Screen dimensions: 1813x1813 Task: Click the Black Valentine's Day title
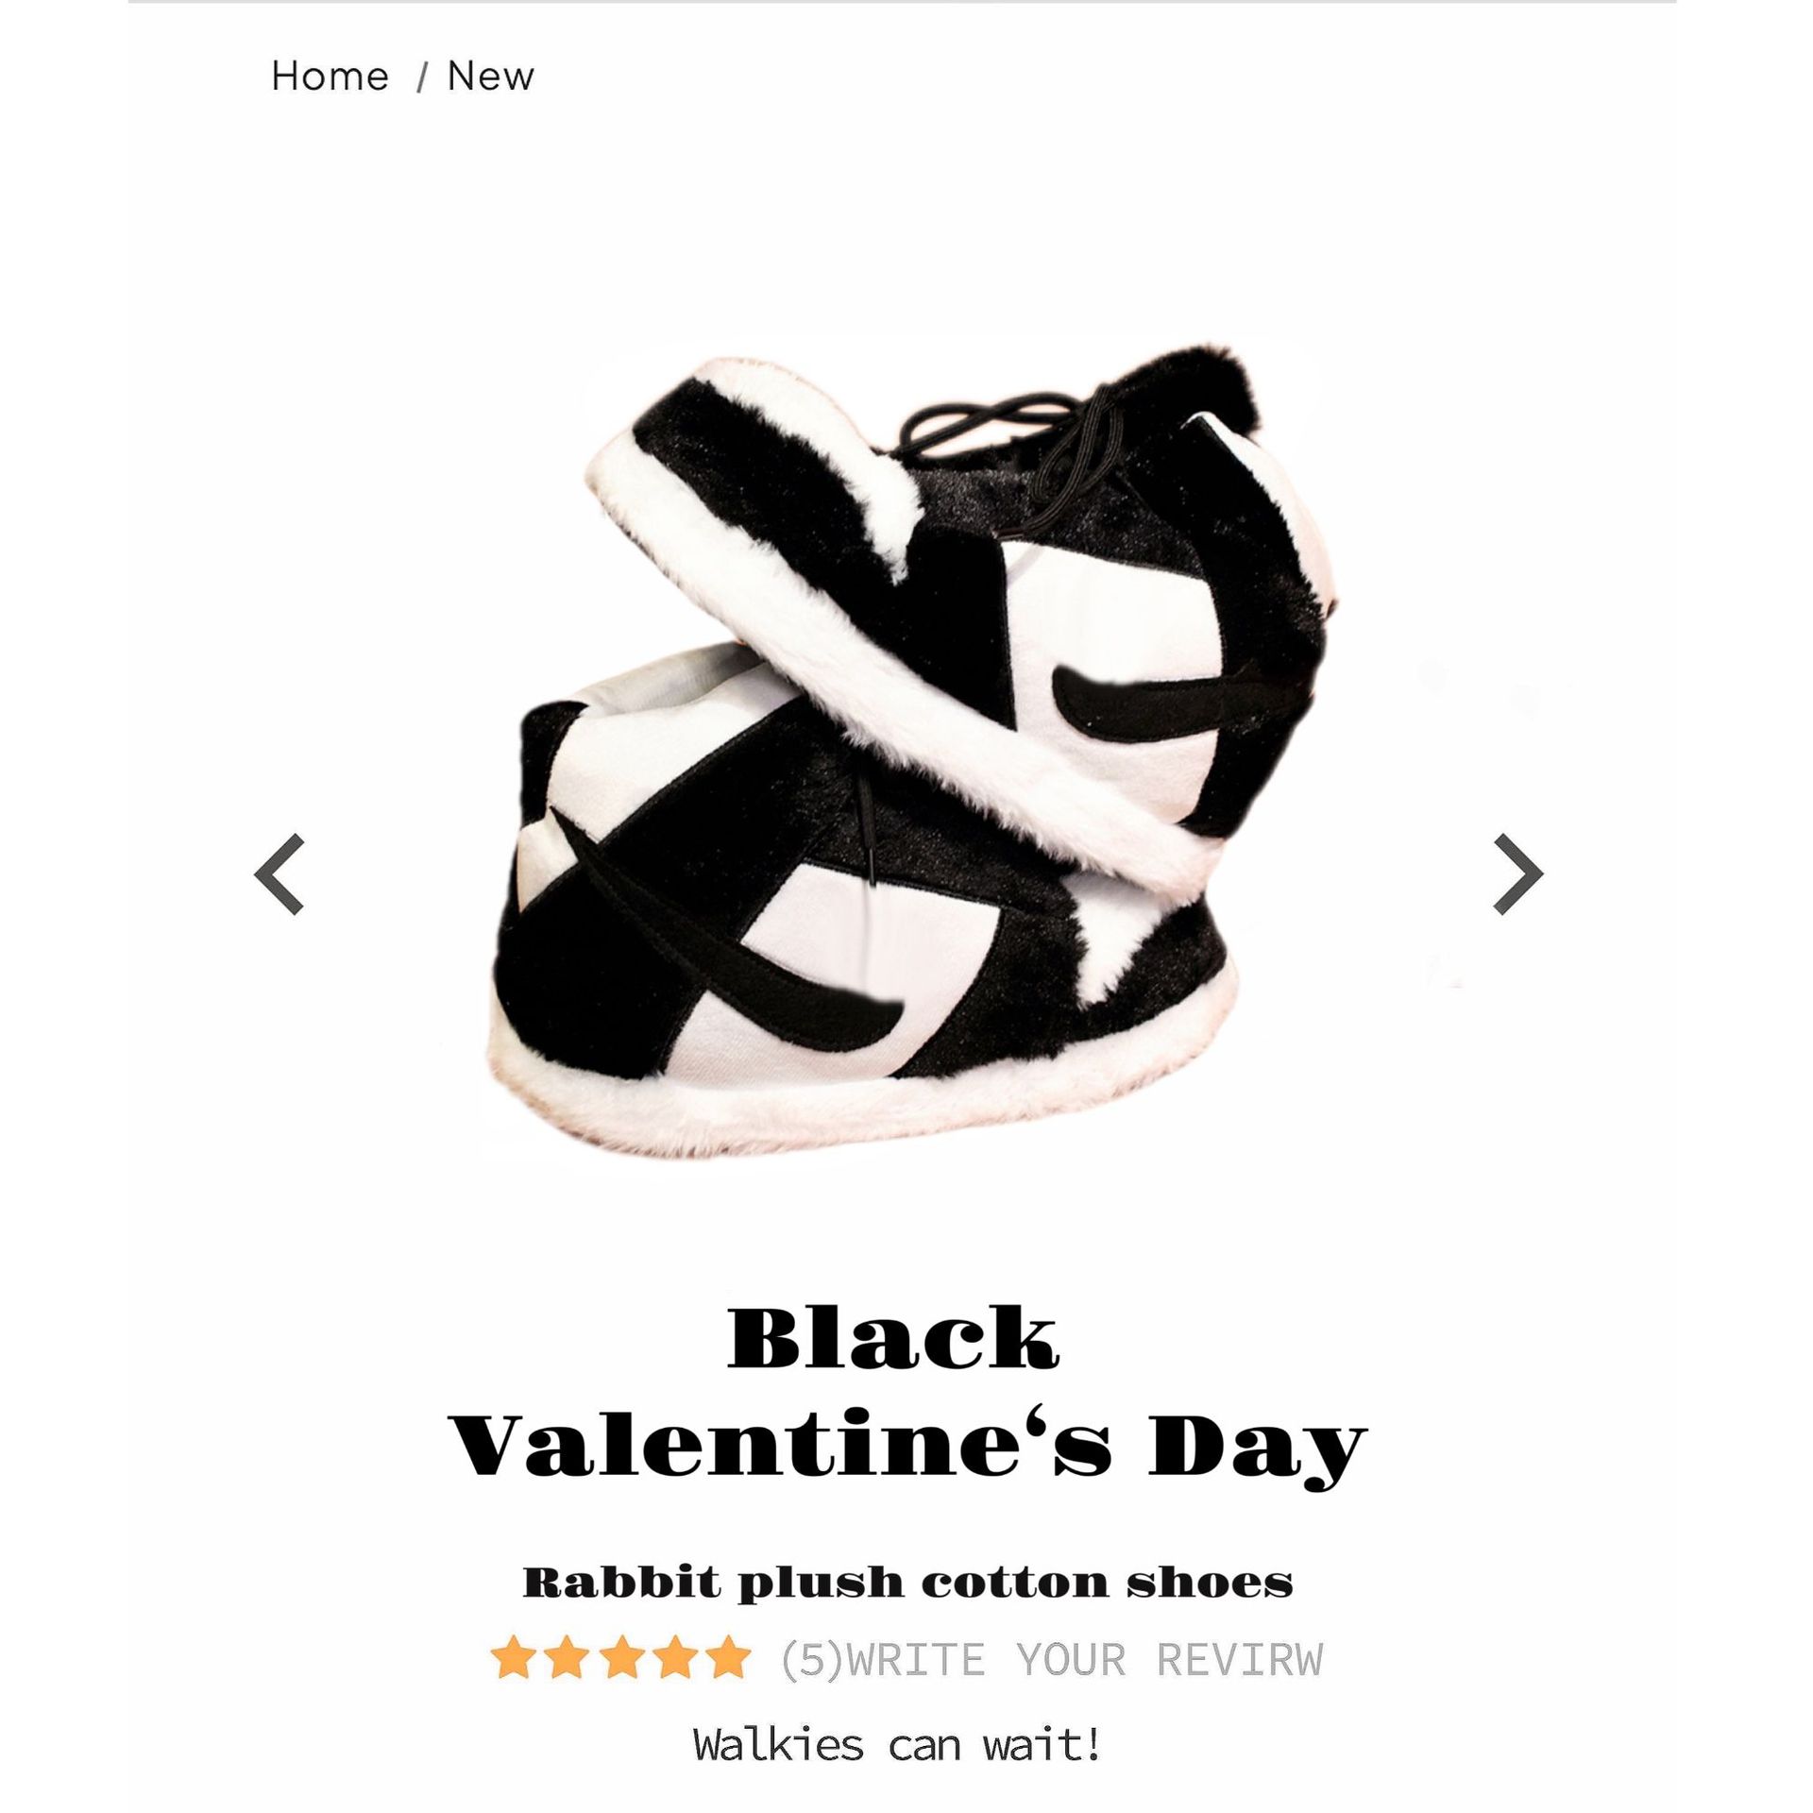(x=906, y=1396)
